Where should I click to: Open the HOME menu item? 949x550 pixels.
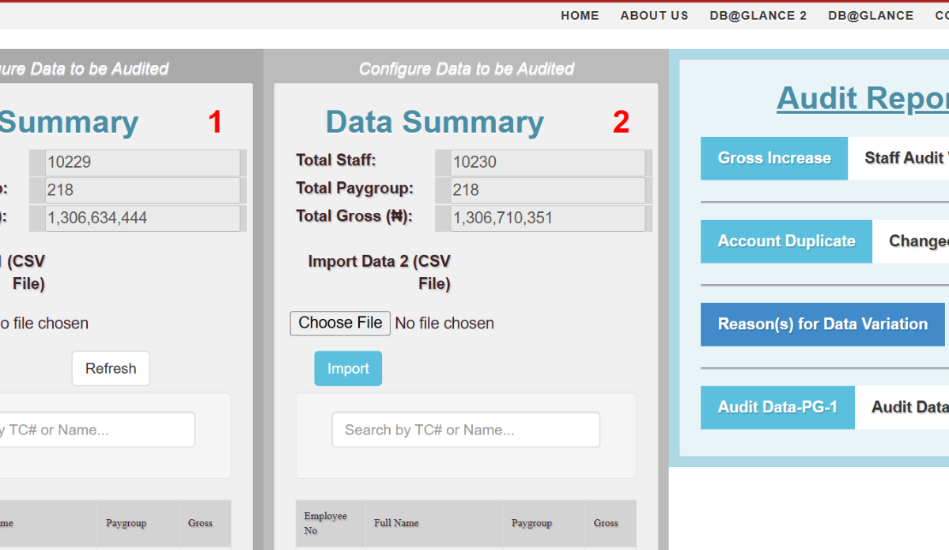point(580,16)
